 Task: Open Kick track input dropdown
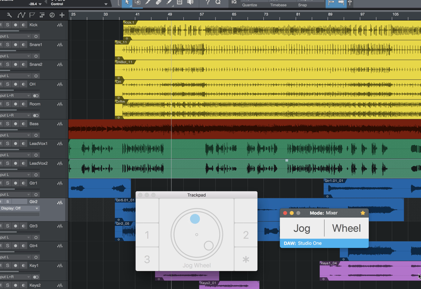click(15, 36)
